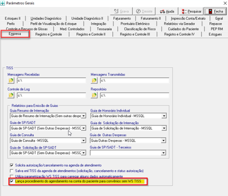Open the Med. Controlados tab
This screenshot has height=196, width=228.
[72, 29]
